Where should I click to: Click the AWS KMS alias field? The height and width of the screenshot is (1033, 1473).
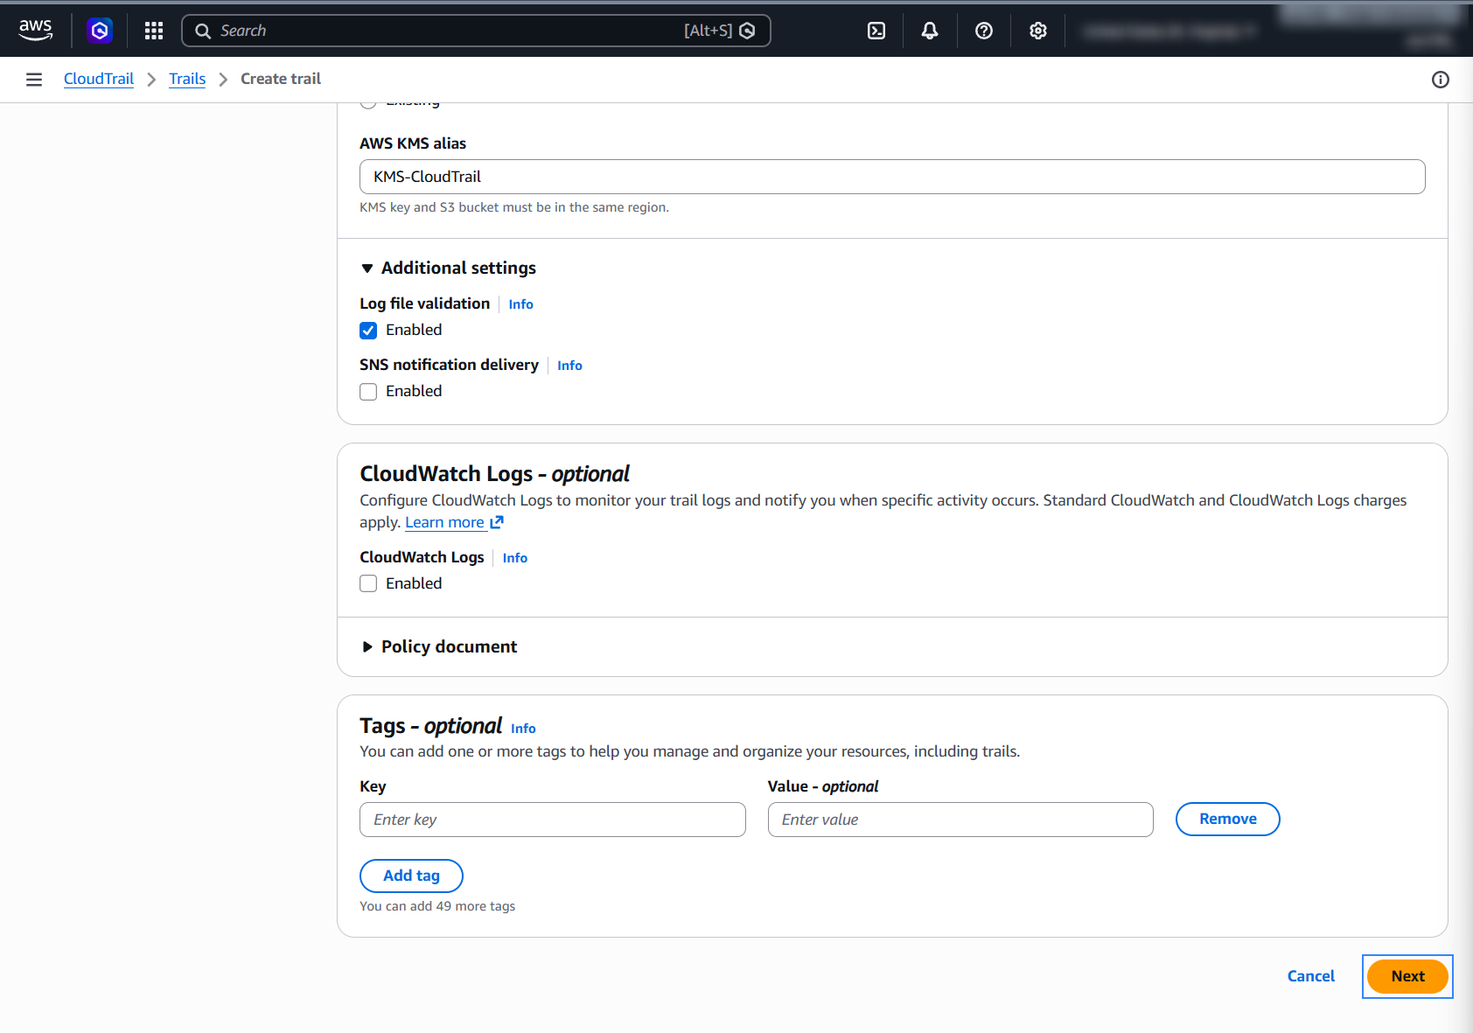coord(892,177)
